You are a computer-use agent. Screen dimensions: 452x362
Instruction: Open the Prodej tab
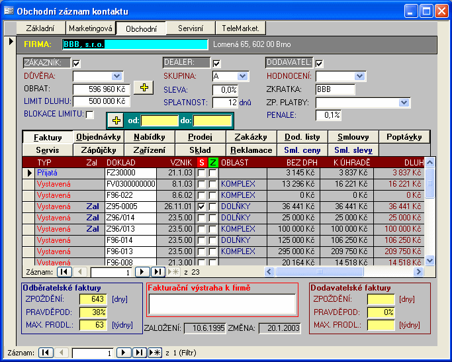pos(201,137)
